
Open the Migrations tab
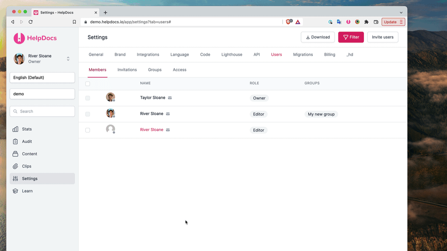click(x=303, y=55)
